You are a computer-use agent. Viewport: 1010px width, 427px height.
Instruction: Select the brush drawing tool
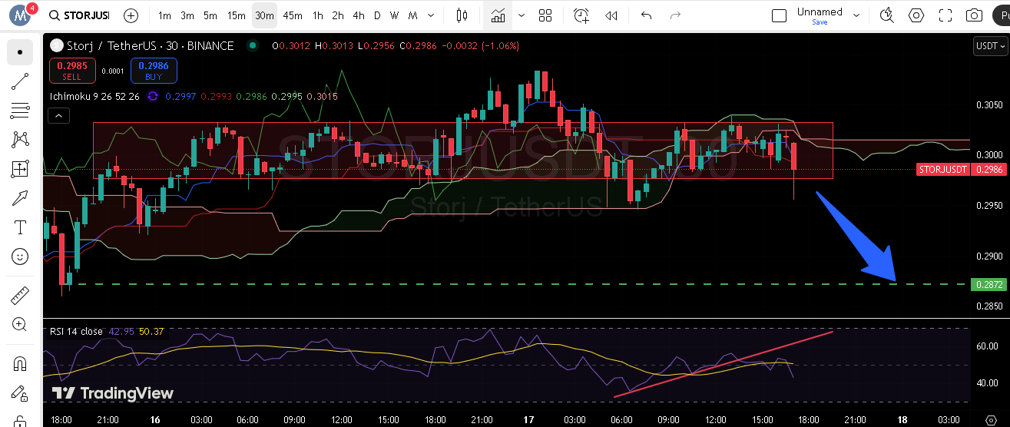[x=20, y=198]
